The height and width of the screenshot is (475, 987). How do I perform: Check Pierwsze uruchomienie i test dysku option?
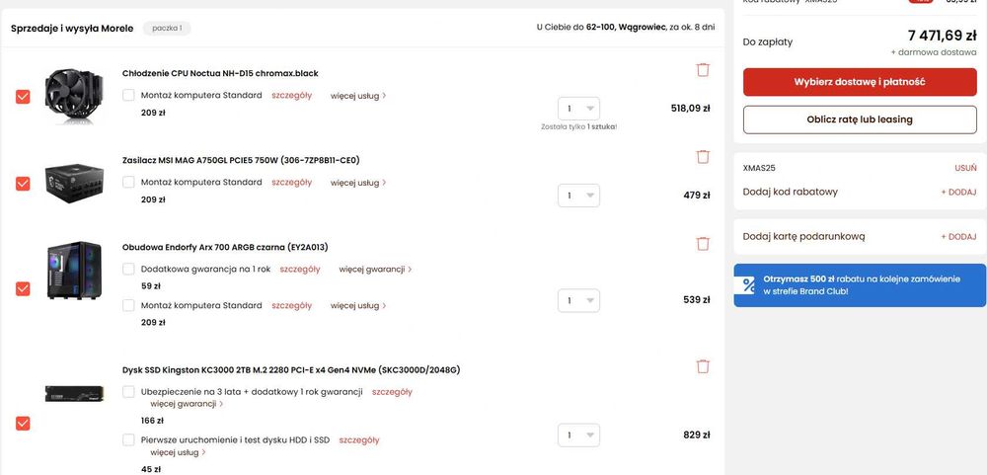(x=129, y=439)
